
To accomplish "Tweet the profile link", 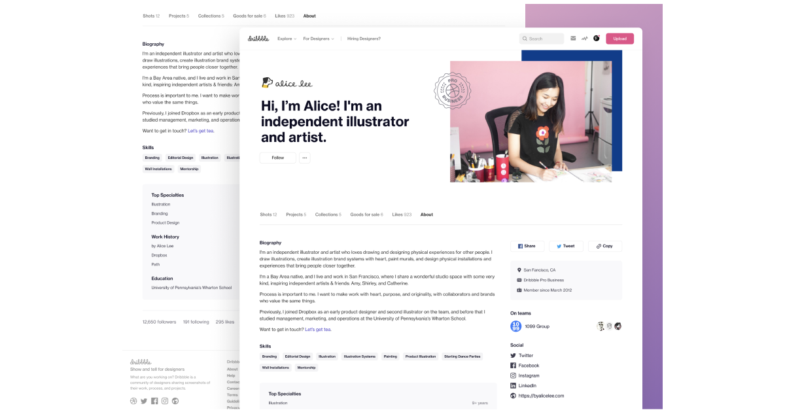I will [x=566, y=246].
